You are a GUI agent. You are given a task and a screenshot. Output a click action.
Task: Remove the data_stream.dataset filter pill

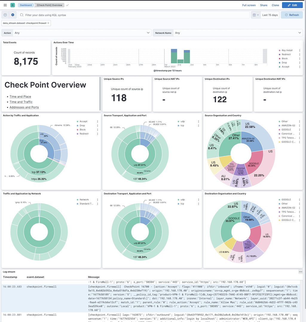pyautogui.click(x=49, y=23)
